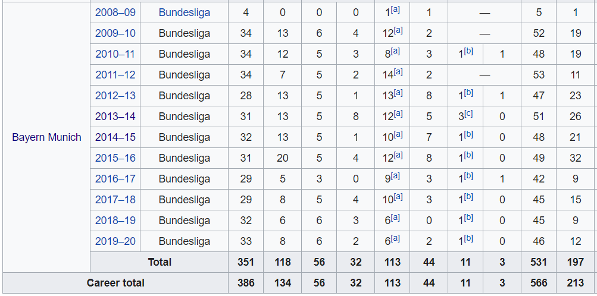The width and height of the screenshot is (597, 296).
Task: Click the 2010–11 season link
Action: [115, 54]
